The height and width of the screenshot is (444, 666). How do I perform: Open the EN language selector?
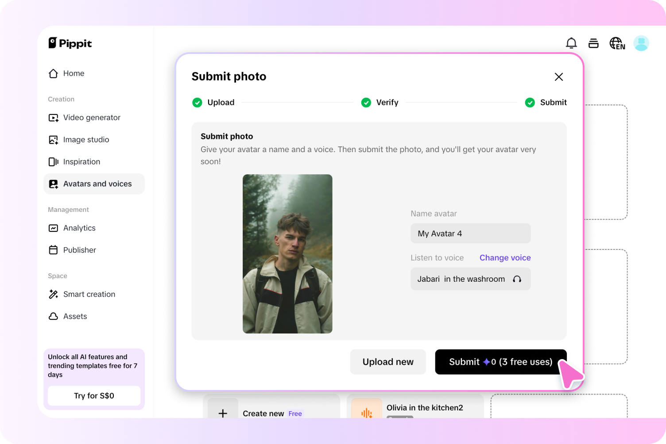tap(617, 43)
